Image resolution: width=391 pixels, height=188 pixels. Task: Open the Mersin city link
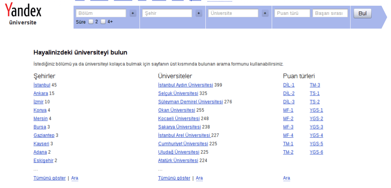(40, 118)
